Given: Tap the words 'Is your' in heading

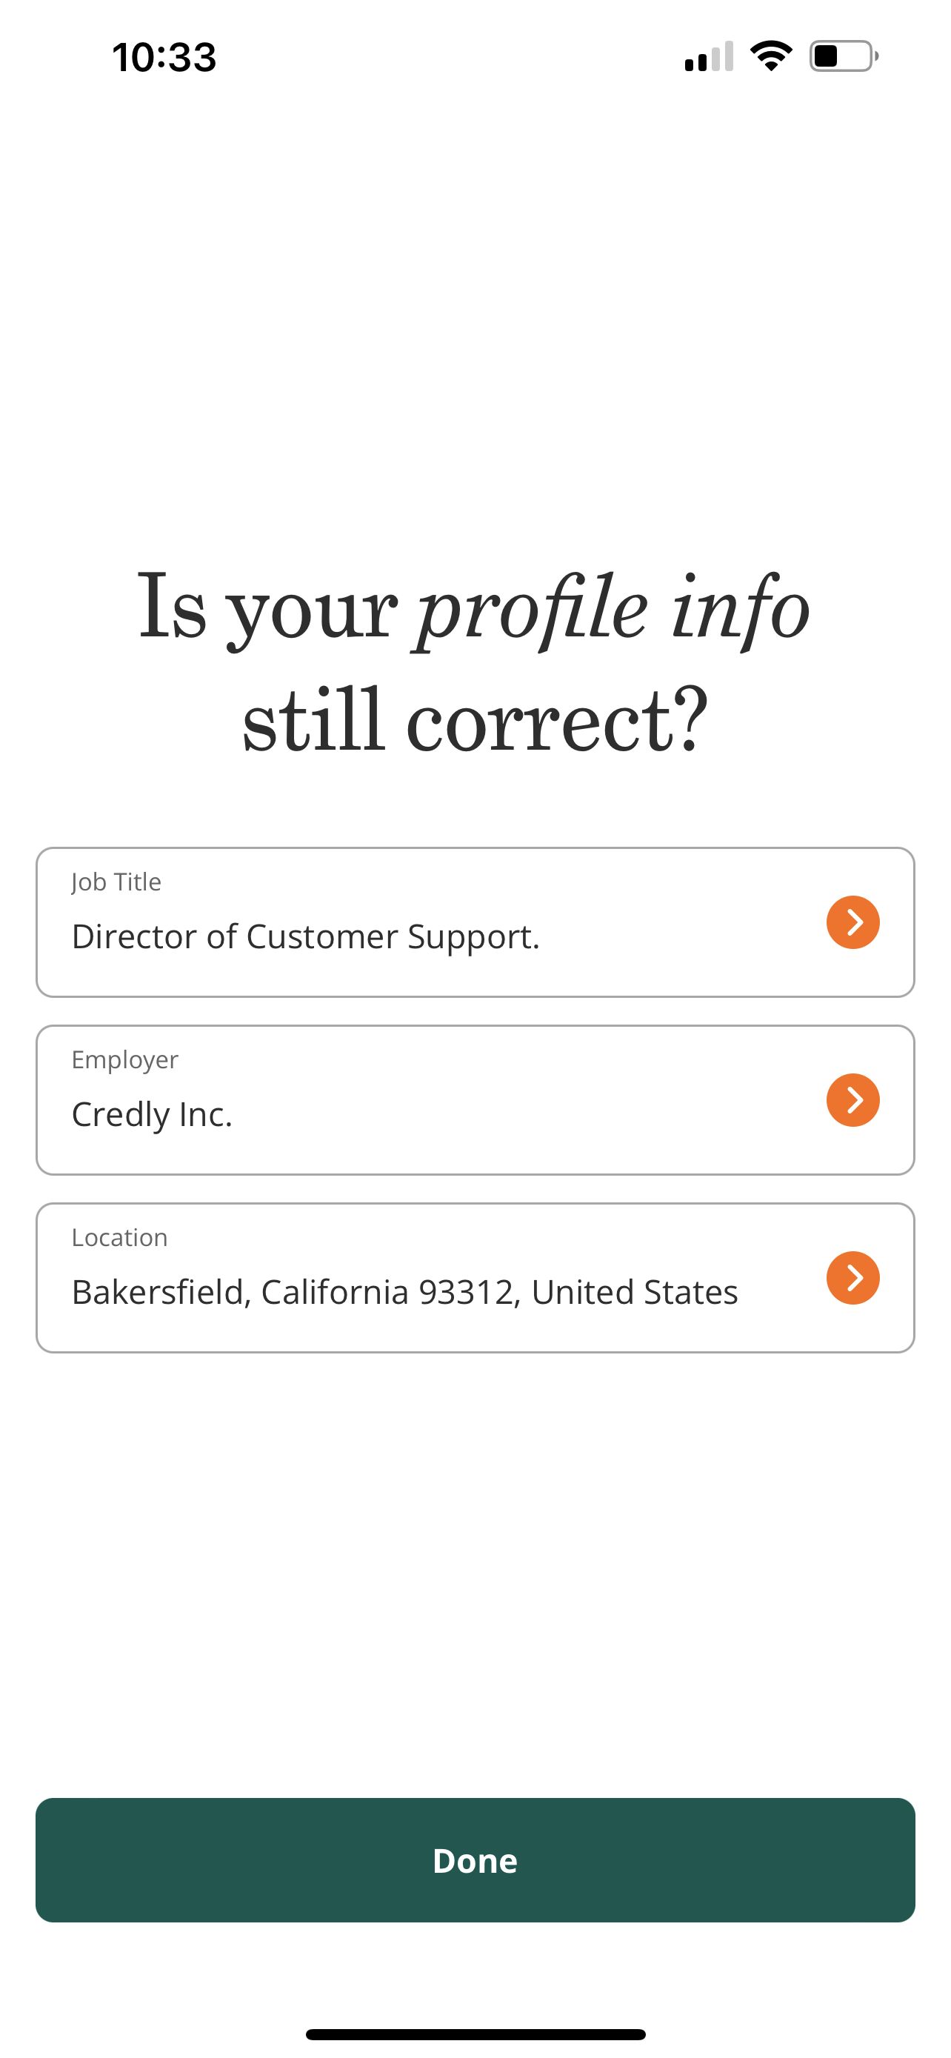Looking at the screenshot, I should point(267,609).
